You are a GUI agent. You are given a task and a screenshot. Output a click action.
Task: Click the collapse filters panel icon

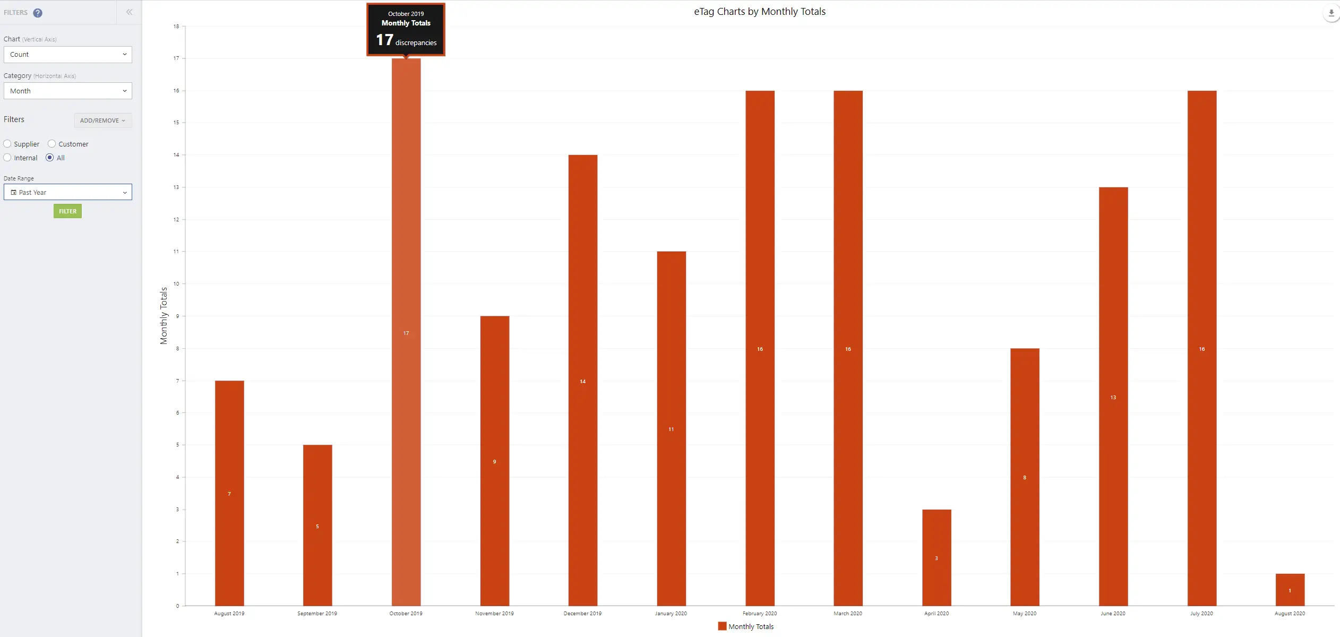pyautogui.click(x=130, y=12)
